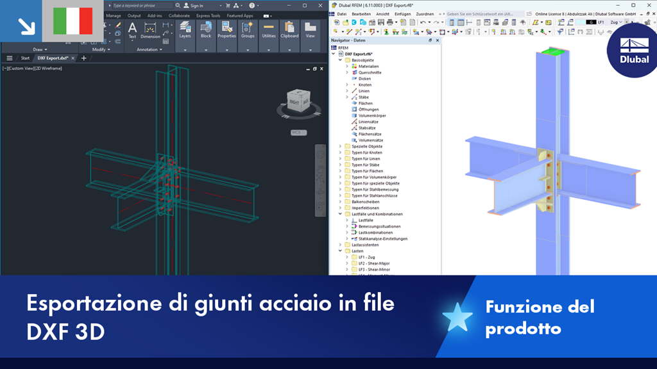Expand the Querschnitte tree node
Viewport: 657px width, 369px height.
click(x=347, y=72)
